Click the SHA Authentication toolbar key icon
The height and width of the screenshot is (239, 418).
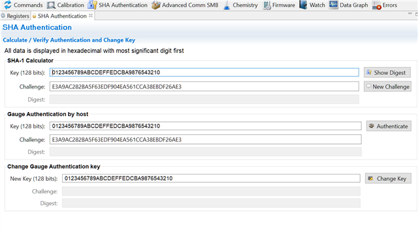[x=92, y=5]
